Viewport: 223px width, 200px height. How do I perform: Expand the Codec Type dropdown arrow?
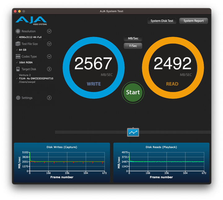tap(49, 57)
